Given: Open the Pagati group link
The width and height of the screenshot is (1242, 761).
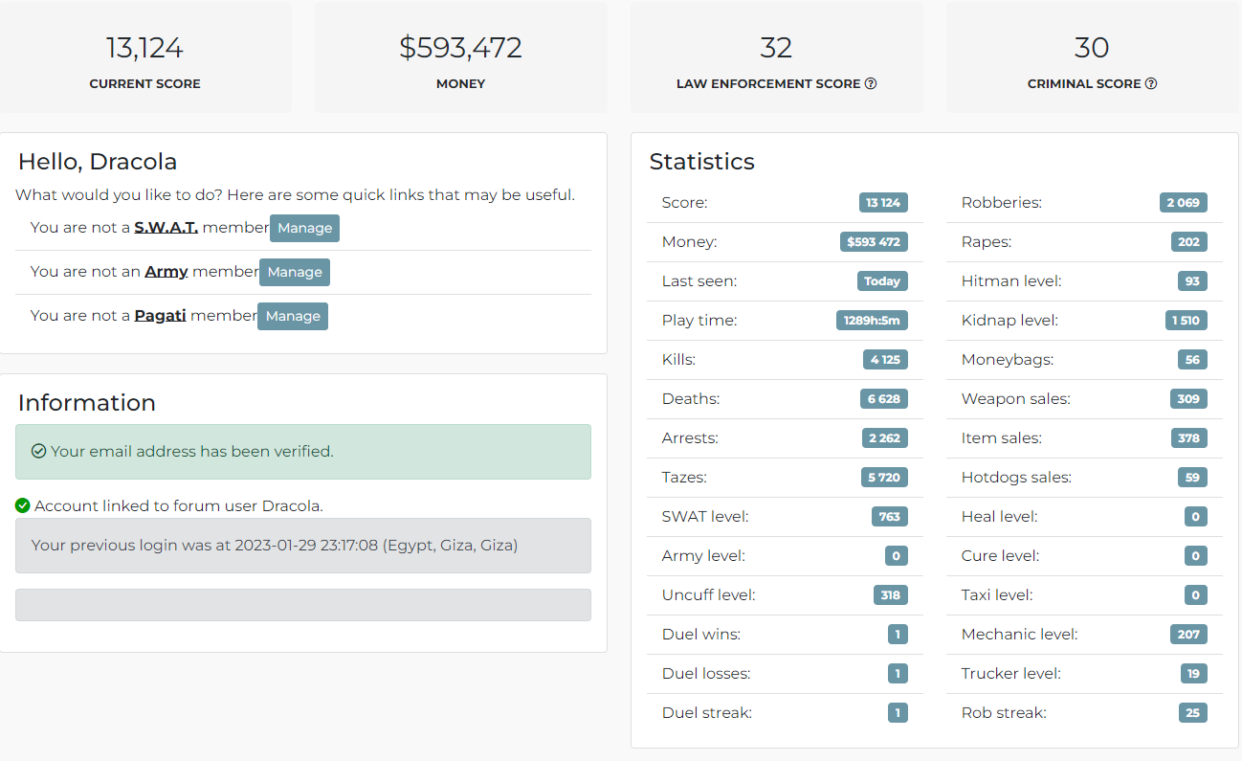Looking at the screenshot, I should coord(160,316).
